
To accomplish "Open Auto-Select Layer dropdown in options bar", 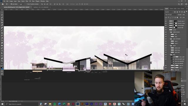I will click(x=22, y=4).
